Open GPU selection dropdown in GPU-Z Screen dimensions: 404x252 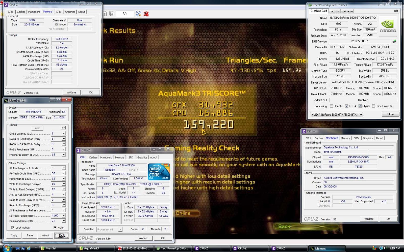361,115
